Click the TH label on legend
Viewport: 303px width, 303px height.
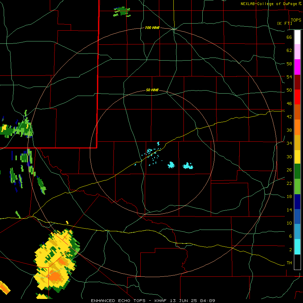coord(289,263)
